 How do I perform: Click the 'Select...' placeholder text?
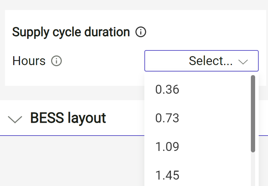tap(210, 61)
